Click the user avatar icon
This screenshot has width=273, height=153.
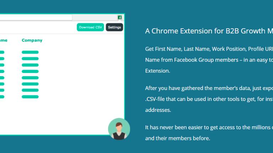119,129
